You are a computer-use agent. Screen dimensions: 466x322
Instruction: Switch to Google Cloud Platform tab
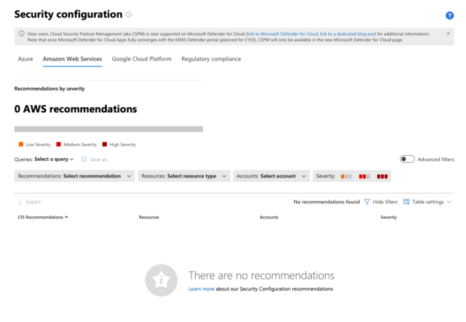(x=141, y=59)
